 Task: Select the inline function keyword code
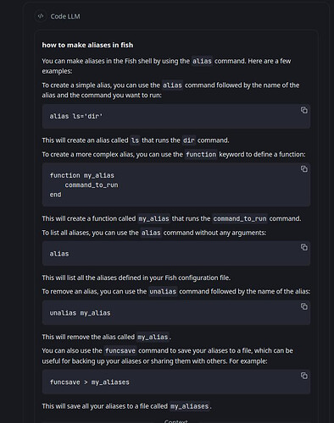pos(201,154)
